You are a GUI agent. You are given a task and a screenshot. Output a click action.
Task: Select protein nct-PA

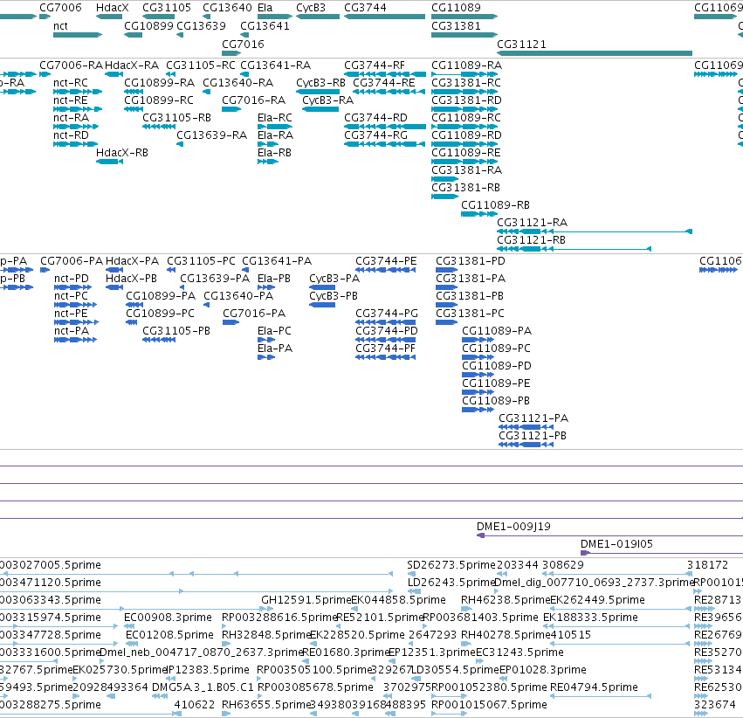(x=75, y=340)
